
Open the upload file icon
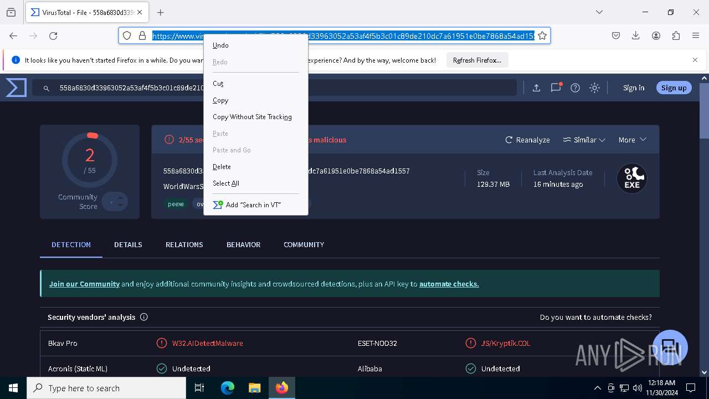coord(536,88)
